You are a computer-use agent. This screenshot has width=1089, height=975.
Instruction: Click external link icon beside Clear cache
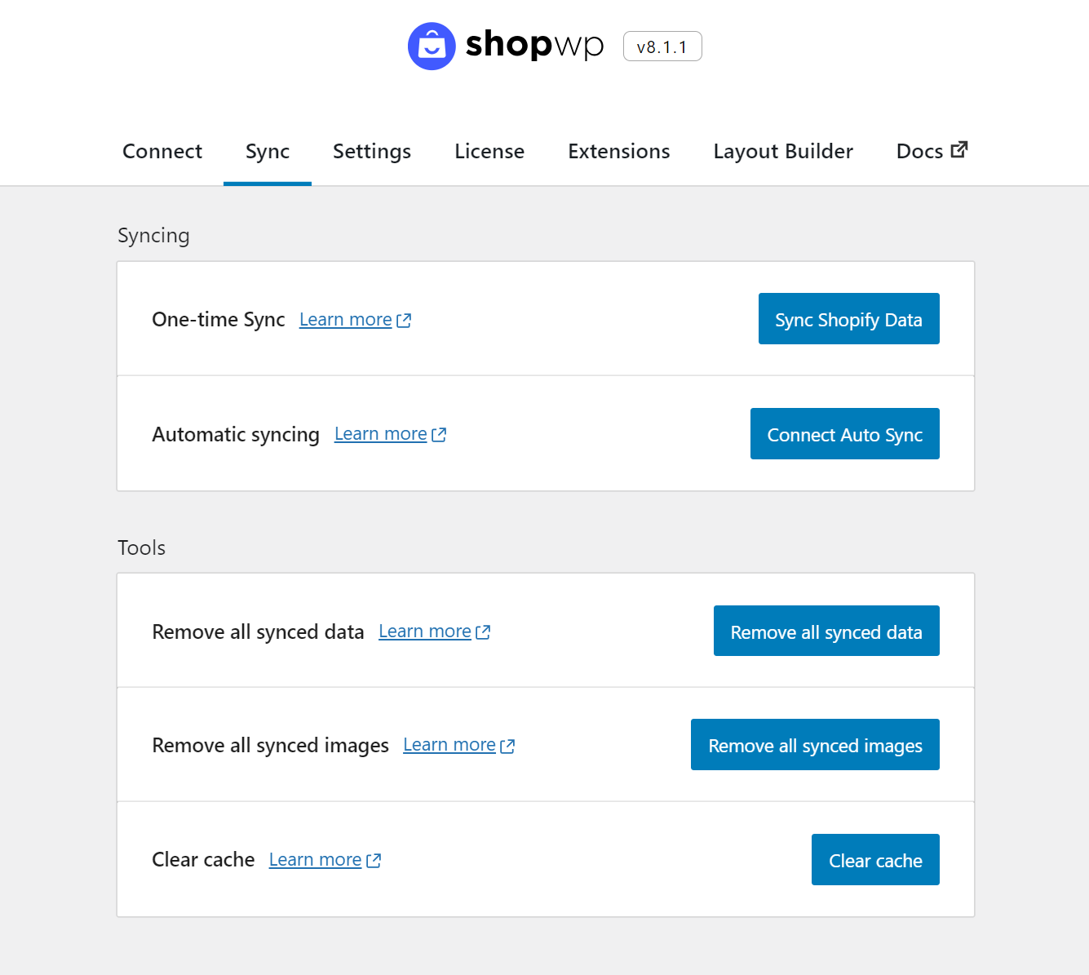(x=374, y=861)
